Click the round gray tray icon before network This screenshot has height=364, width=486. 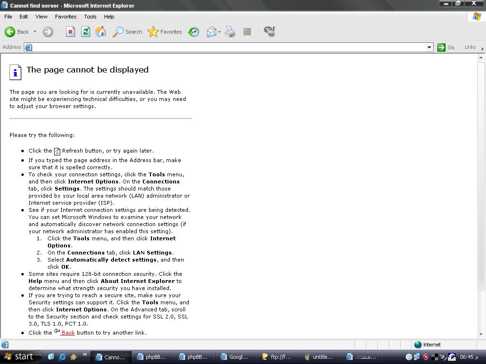[409, 357]
